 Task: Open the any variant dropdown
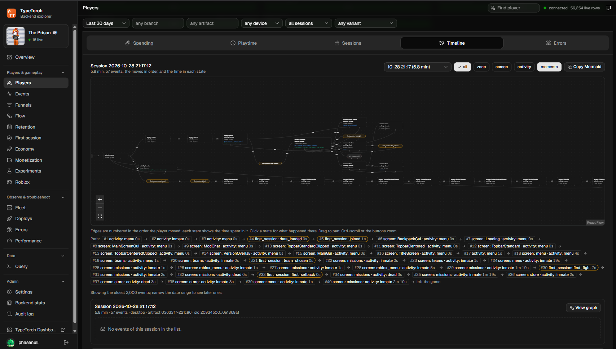366,23
